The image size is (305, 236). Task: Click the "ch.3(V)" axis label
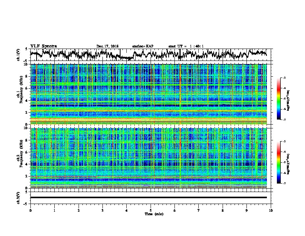pos(18,198)
